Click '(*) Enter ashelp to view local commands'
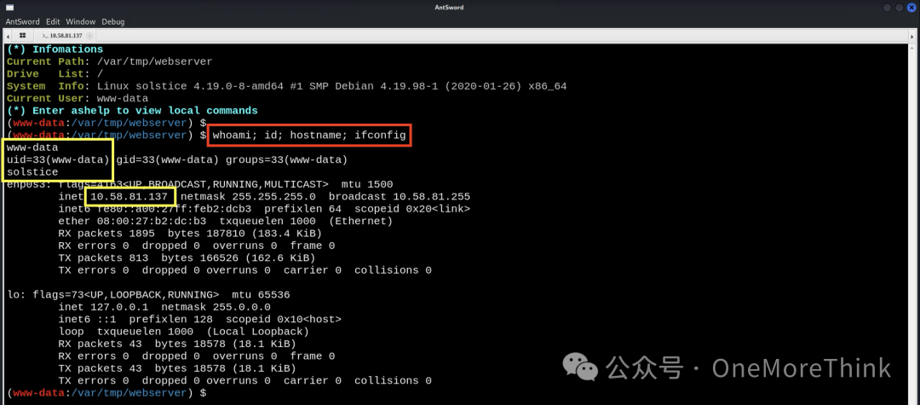The width and height of the screenshot is (920, 405). (132, 110)
